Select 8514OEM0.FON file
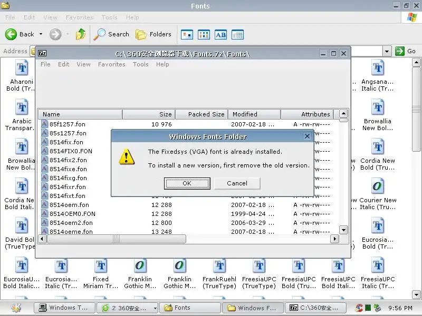This screenshot has height=316, width=422. click(x=72, y=214)
